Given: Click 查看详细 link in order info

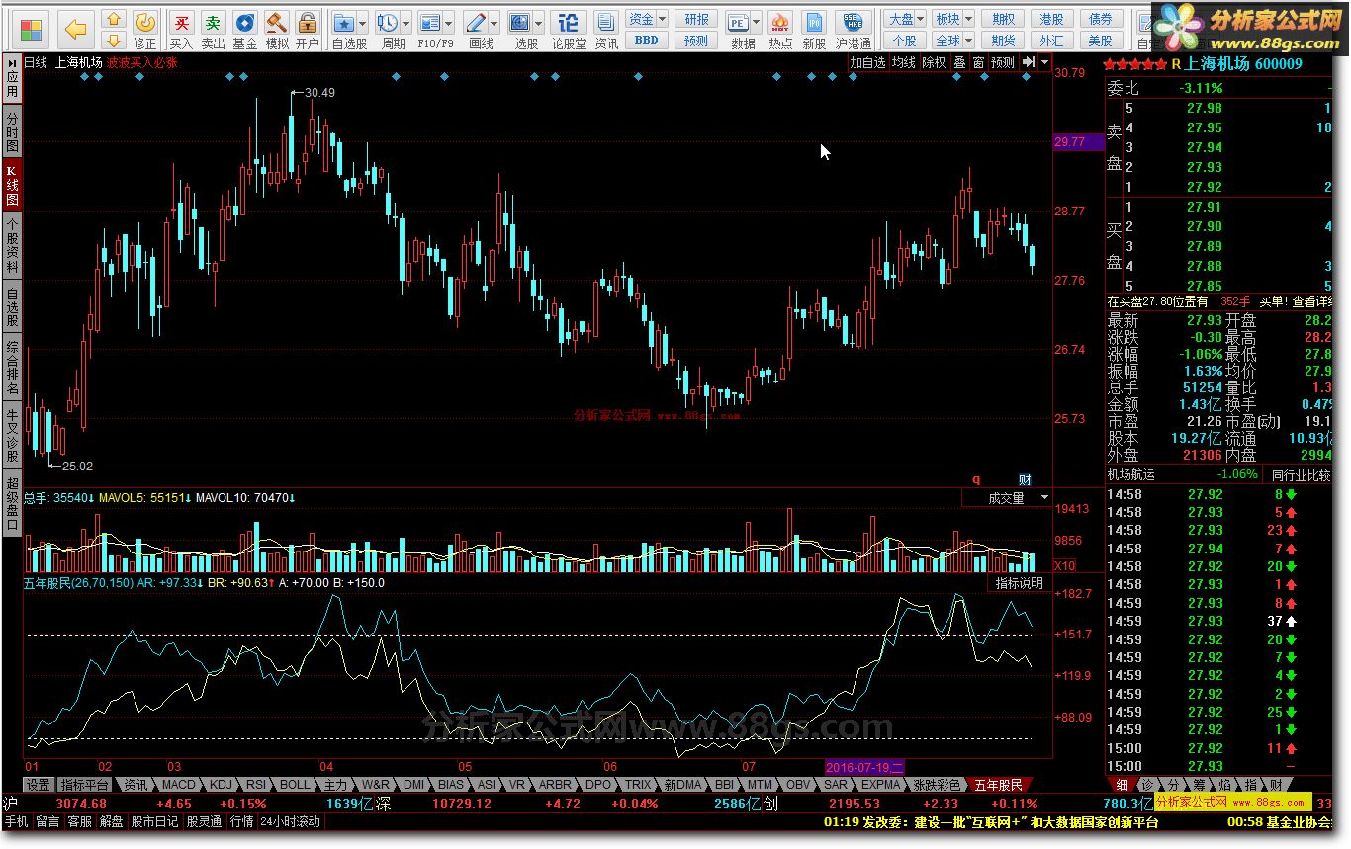Looking at the screenshot, I should (1312, 301).
